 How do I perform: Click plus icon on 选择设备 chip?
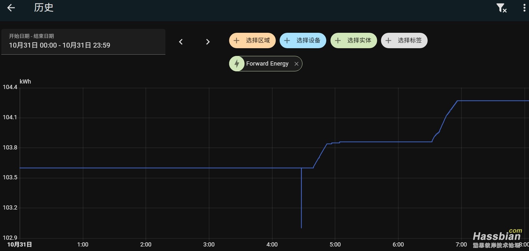pyautogui.click(x=287, y=40)
